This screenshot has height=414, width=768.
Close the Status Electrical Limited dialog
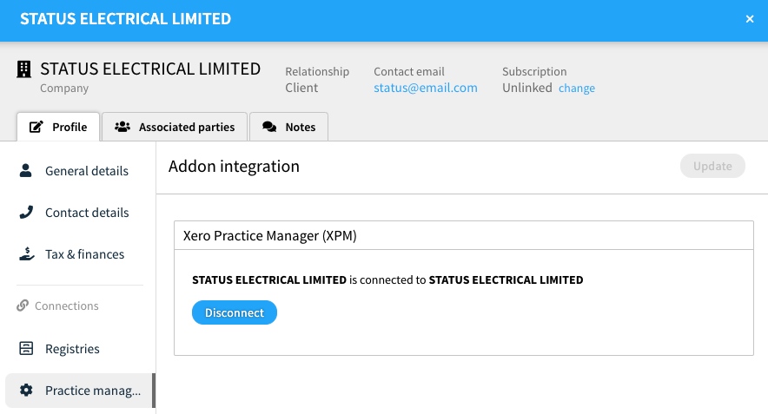pos(750,19)
